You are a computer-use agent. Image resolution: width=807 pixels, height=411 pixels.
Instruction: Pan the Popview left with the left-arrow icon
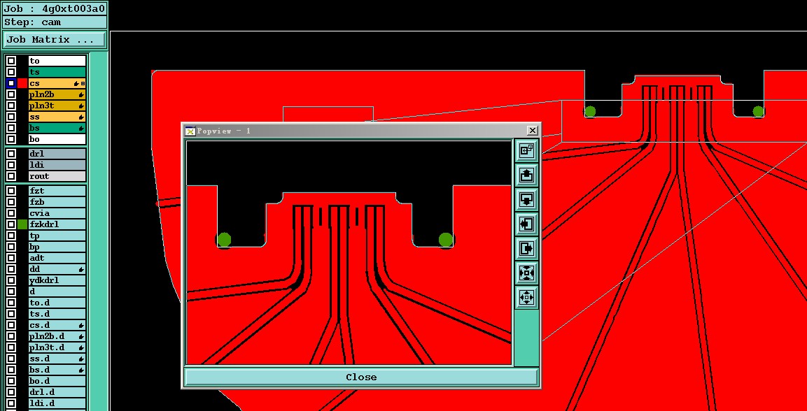pos(526,224)
